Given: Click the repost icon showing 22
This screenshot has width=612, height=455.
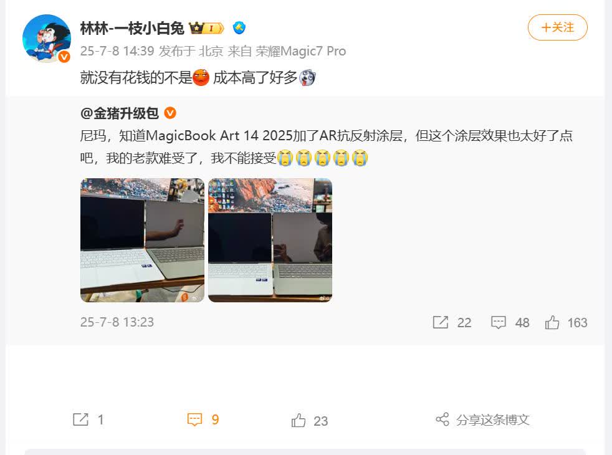Looking at the screenshot, I should pos(440,322).
